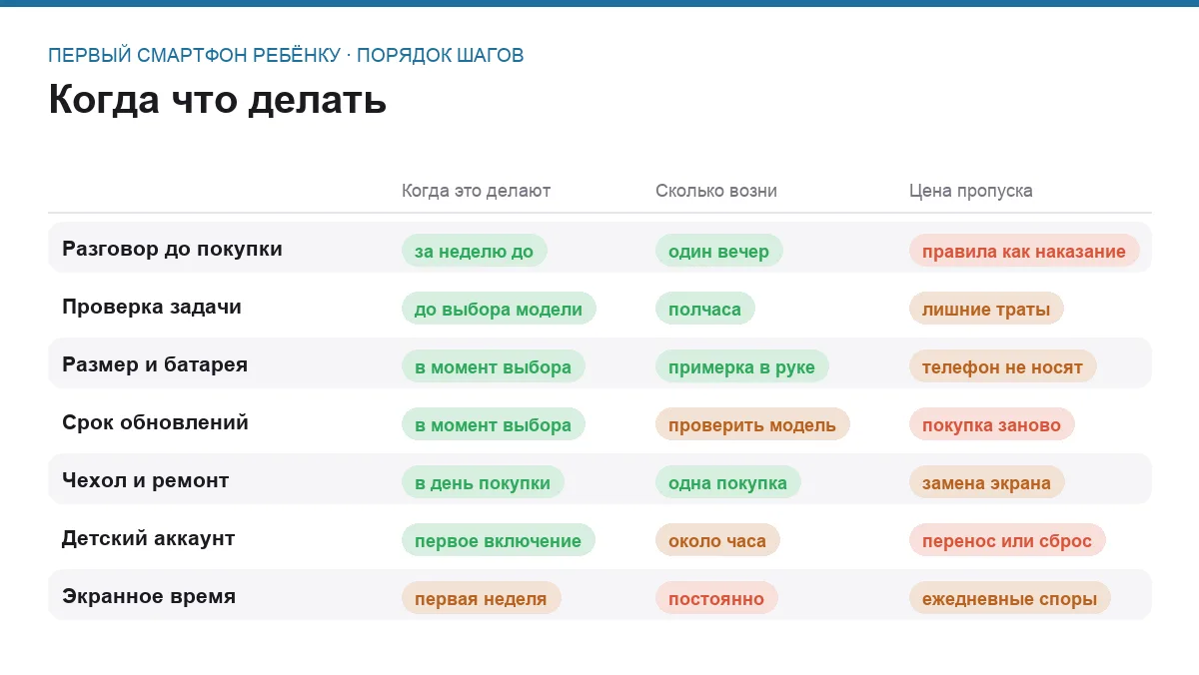This screenshot has width=1199, height=675.
Task: Click the 'покупка заново' pill
Action: click(992, 424)
